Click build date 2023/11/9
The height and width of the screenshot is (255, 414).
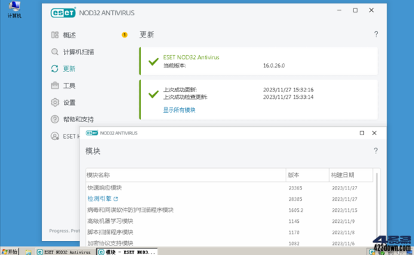click(x=343, y=222)
